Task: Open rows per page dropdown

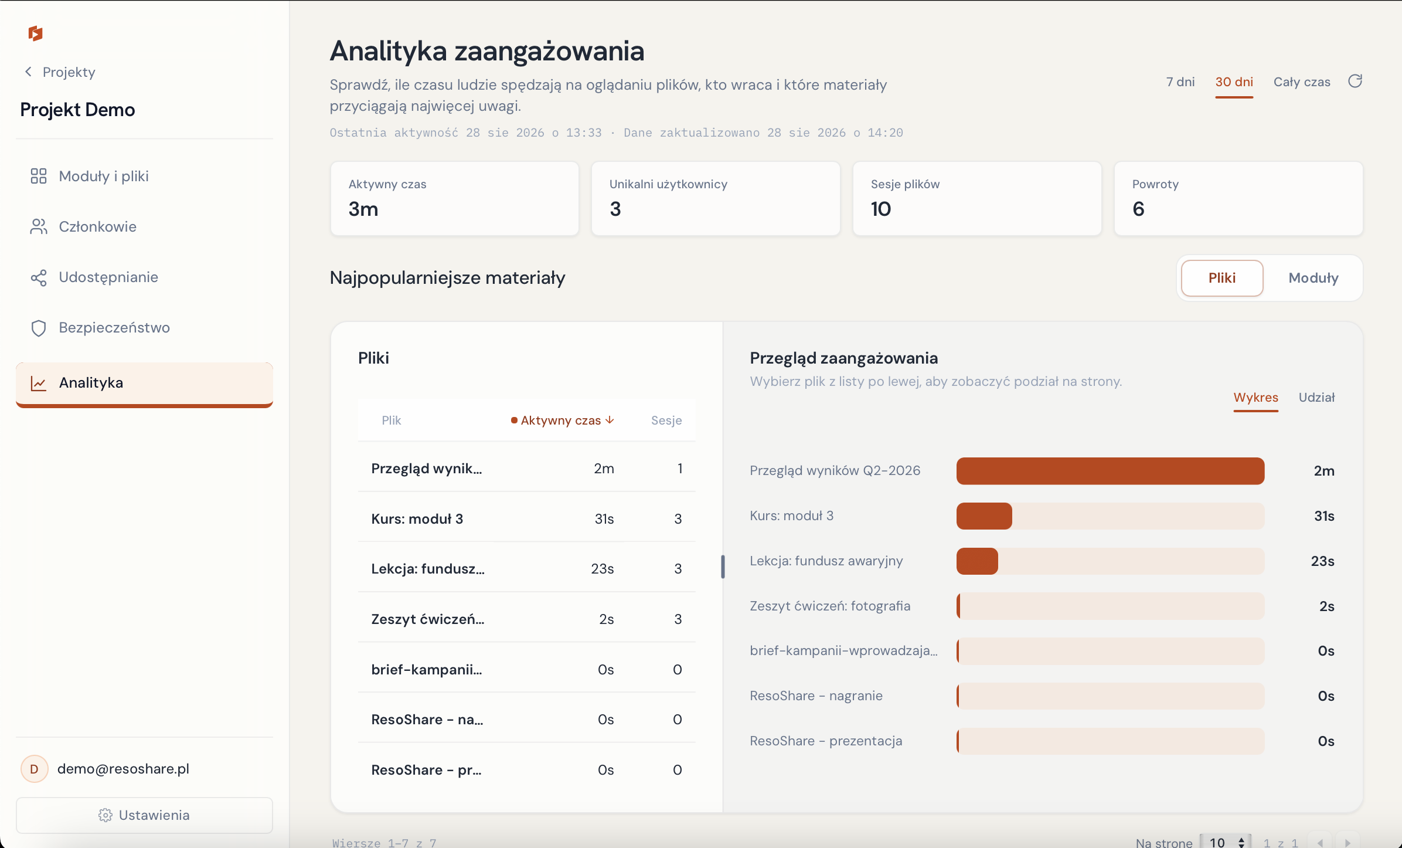Action: tap(1226, 842)
